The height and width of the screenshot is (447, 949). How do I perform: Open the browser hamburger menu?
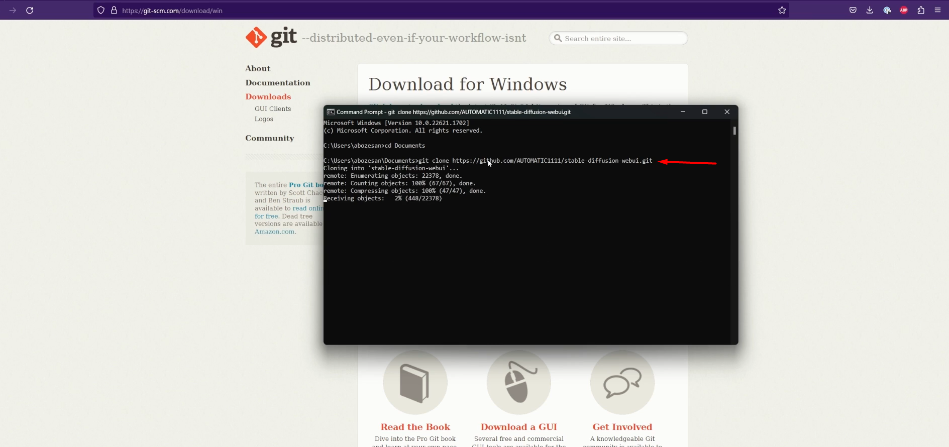[937, 11]
